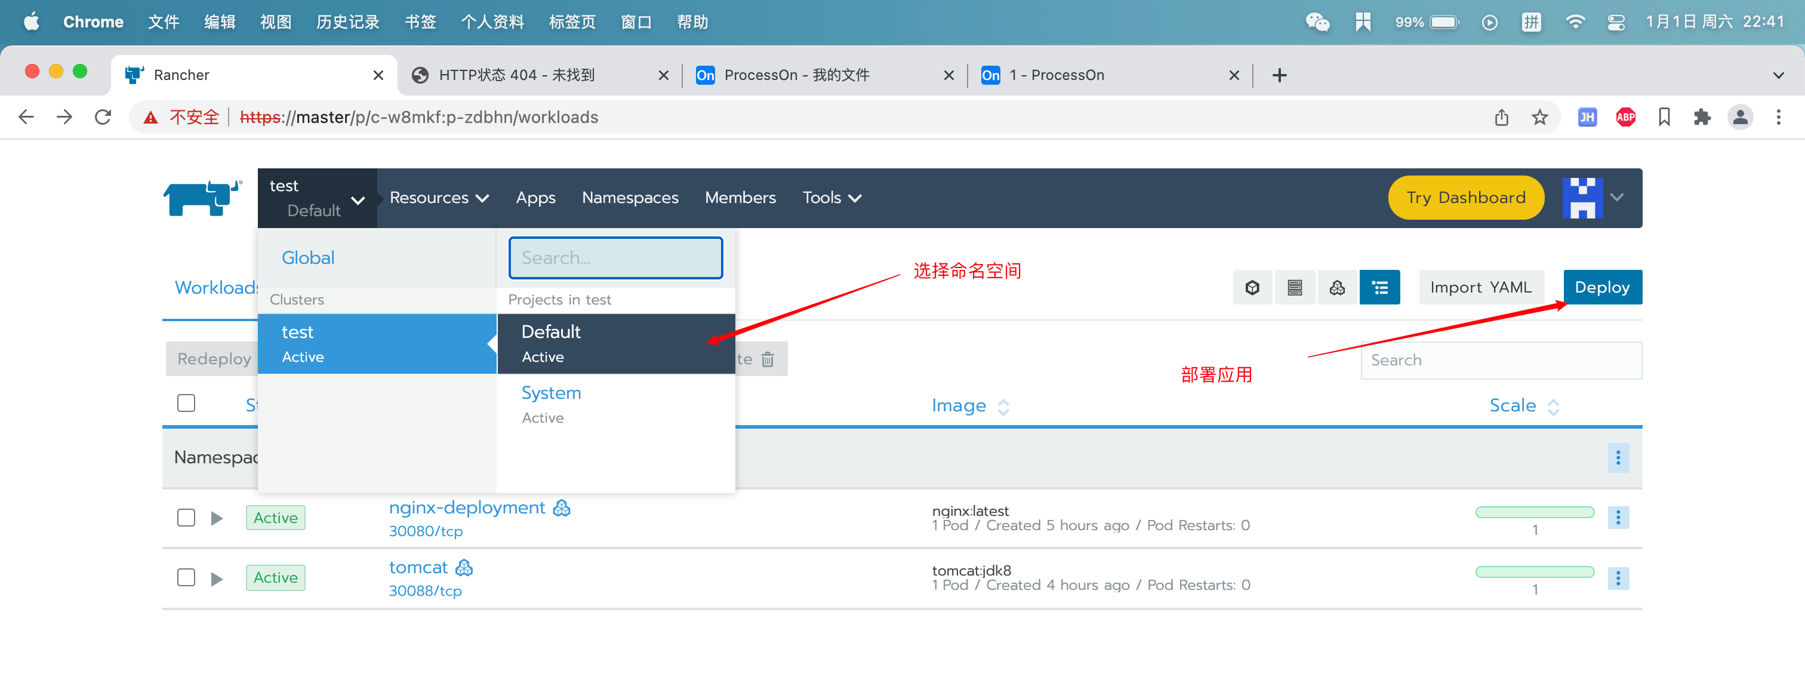The height and width of the screenshot is (677, 1805).
Task: Select Global in the dropdown
Action: [x=307, y=258]
